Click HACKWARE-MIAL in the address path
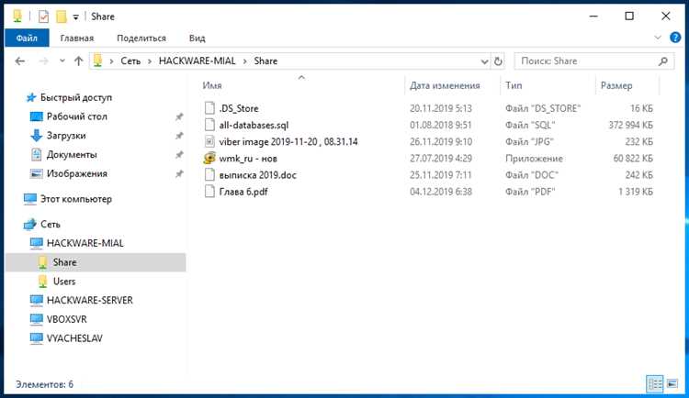Image resolution: width=689 pixels, height=398 pixels. point(197,61)
